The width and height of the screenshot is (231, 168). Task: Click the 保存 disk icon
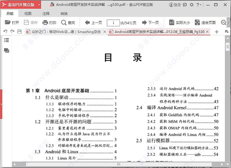pyautogui.click(x=26, y=22)
